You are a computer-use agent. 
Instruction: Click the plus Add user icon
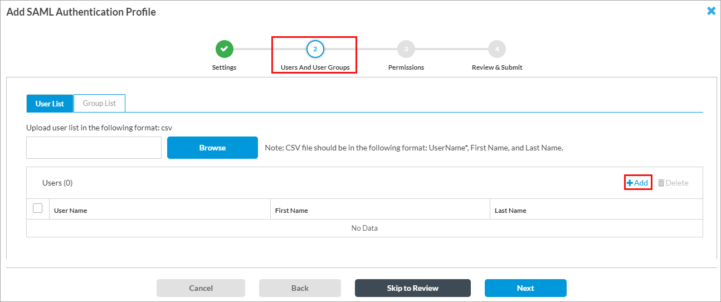[x=630, y=183]
